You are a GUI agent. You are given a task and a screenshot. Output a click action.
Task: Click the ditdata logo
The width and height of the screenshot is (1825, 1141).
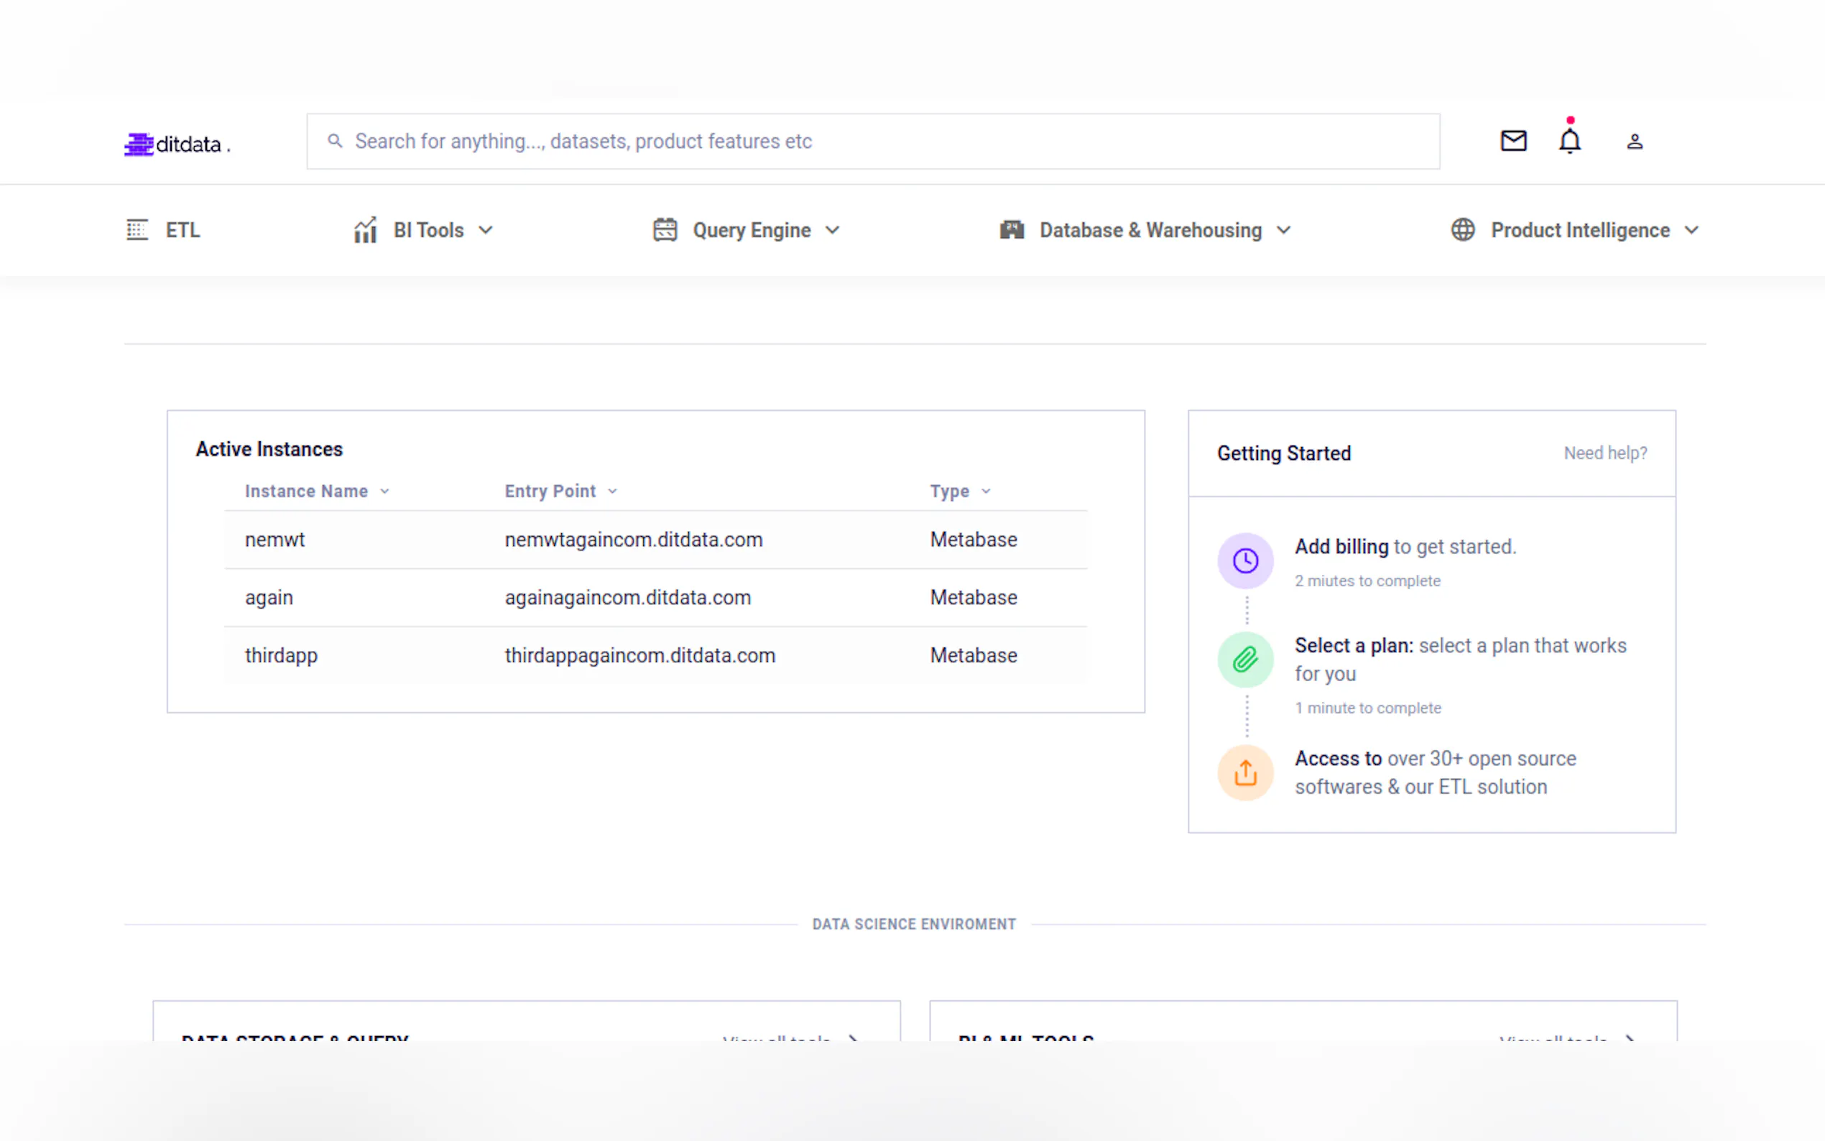click(x=178, y=144)
